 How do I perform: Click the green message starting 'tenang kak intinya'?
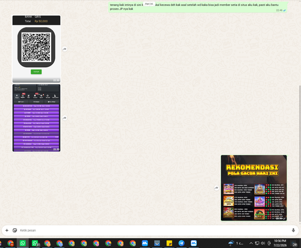coord(198,7)
